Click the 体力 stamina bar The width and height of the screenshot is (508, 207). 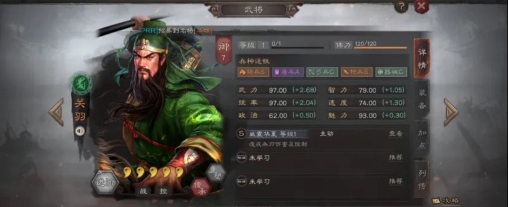click(x=381, y=48)
